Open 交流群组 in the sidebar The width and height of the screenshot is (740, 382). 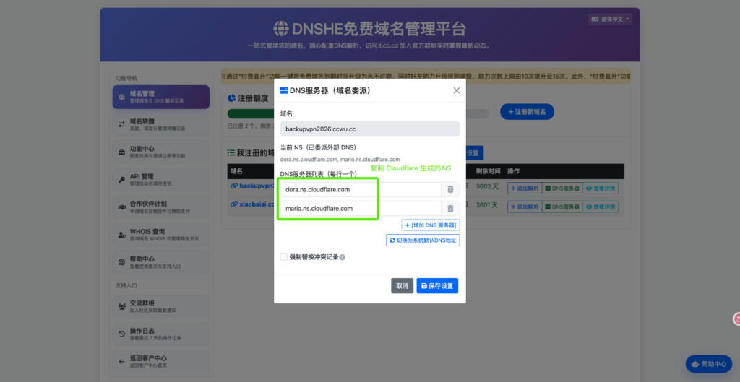pos(161,307)
